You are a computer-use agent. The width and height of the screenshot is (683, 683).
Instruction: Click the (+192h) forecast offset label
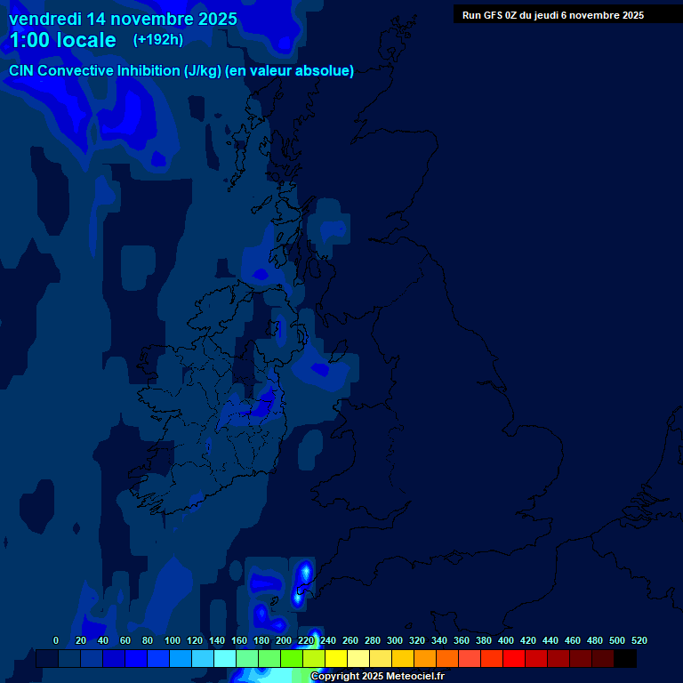pos(158,40)
